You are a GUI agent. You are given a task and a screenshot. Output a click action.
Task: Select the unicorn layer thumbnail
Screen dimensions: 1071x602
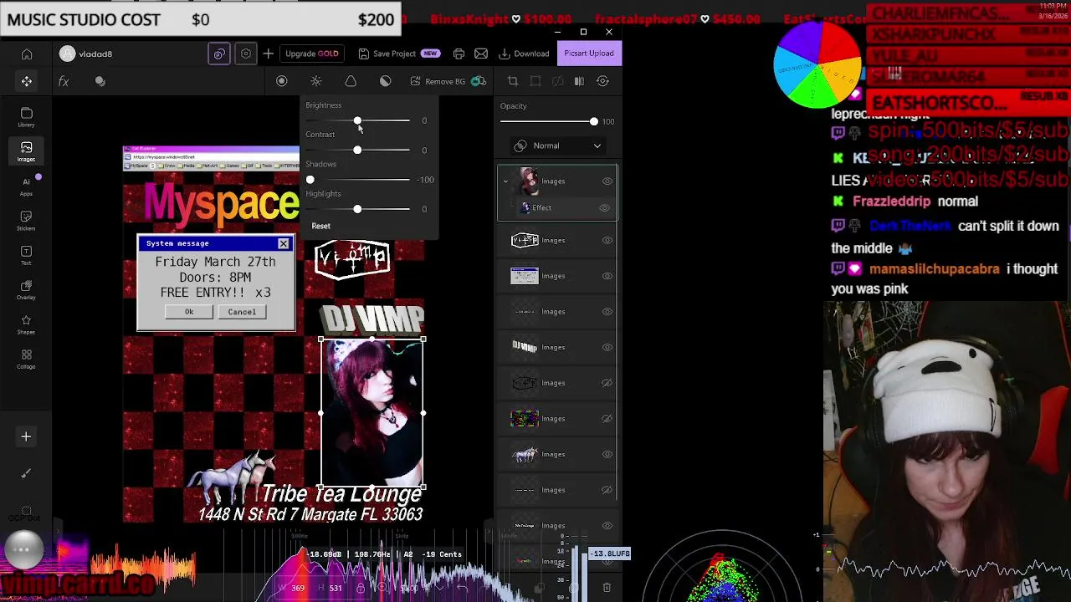tap(525, 454)
